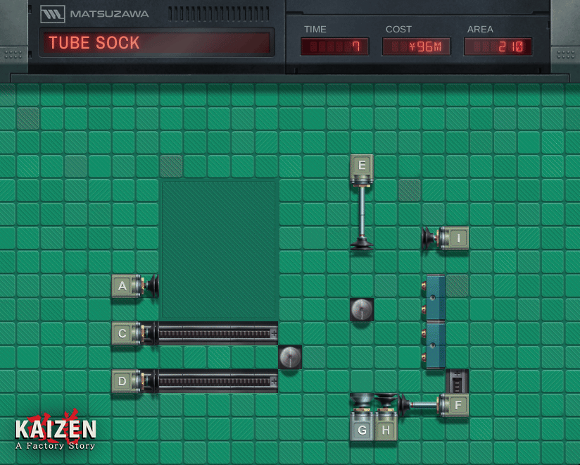Click the track rail extending from D
The width and height of the screenshot is (580, 465).
(x=218, y=381)
